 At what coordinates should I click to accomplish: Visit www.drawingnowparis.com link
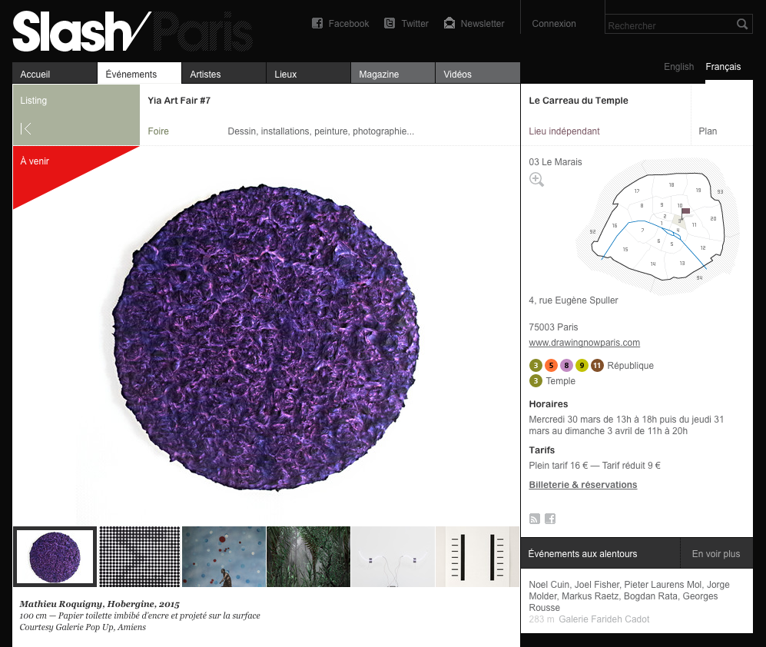[x=584, y=343]
